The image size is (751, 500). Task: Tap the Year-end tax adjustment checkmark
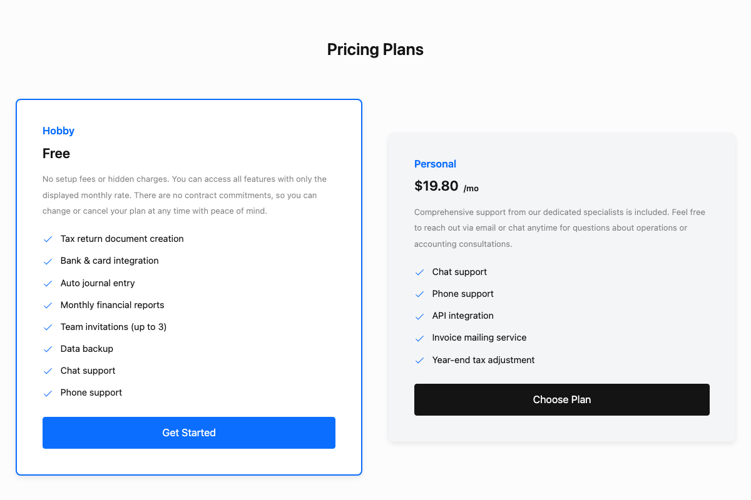419,361
